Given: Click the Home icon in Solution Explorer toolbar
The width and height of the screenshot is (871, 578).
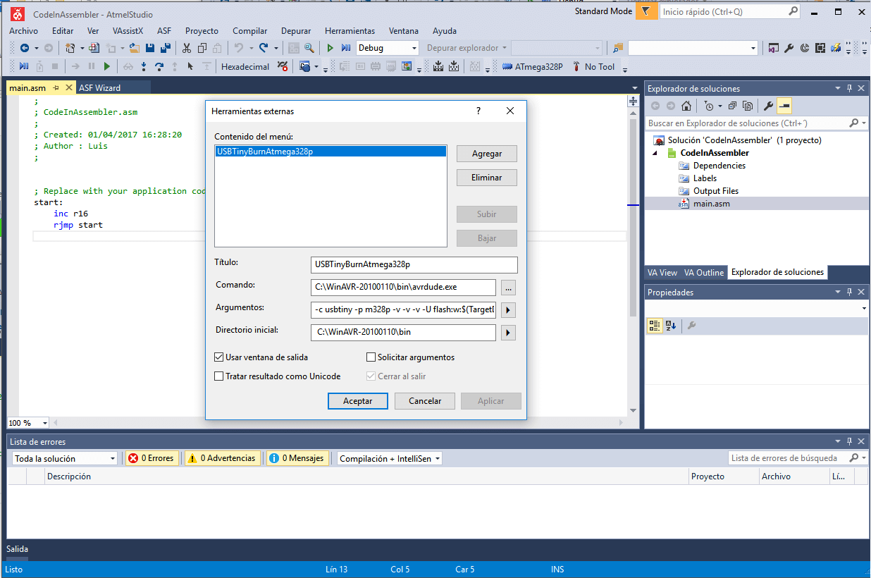Looking at the screenshot, I should click(x=686, y=106).
